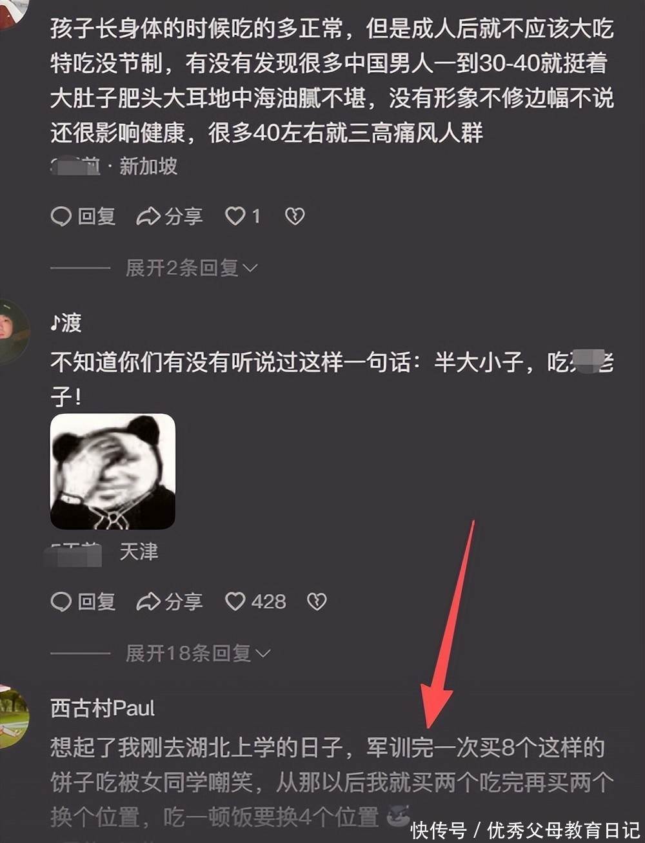
Task: Open username ♪渡 profile link
Action: [66, 323]
